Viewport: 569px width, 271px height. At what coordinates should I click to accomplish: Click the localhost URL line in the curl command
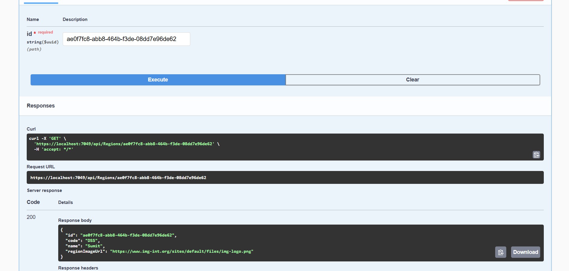coord(125,144)
